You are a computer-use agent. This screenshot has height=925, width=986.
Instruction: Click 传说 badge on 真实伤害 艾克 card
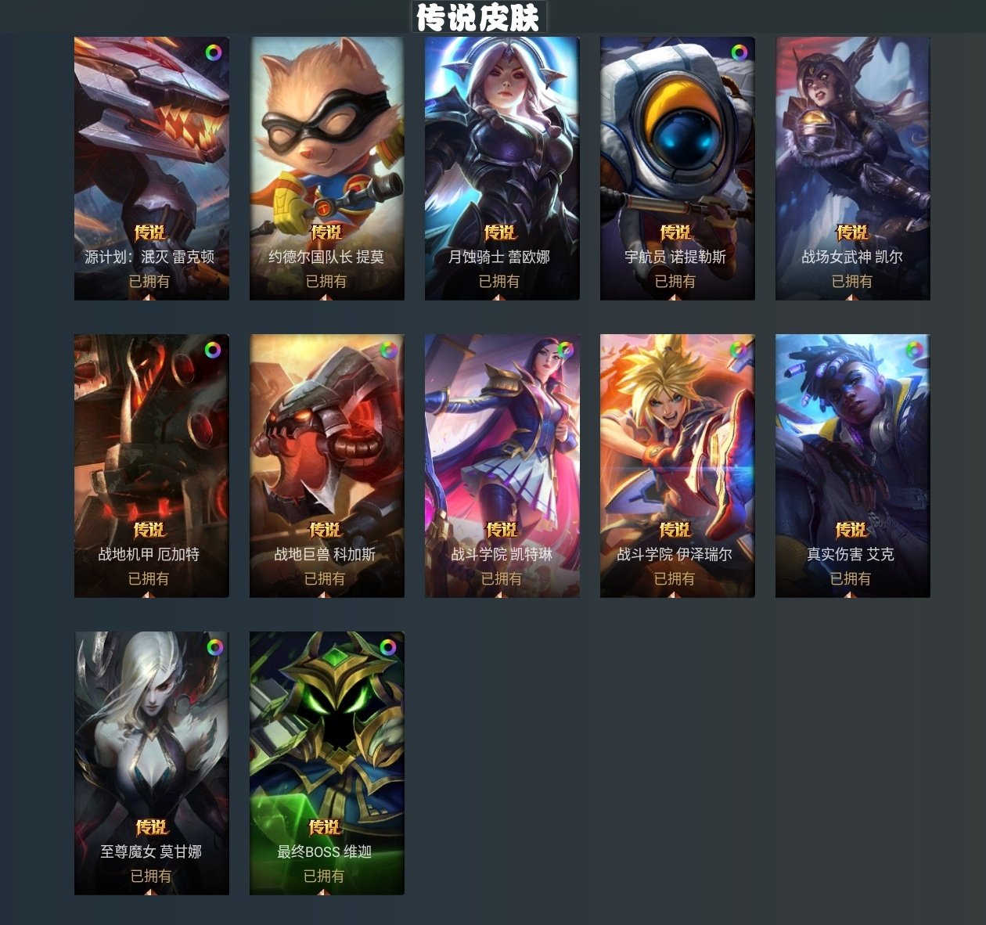[x=851, y=531]
